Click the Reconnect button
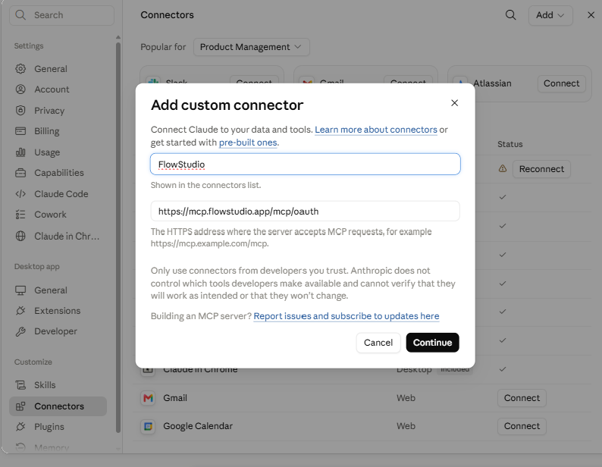Image resolution: width=602 pixels, height=467 pixels. coord(541,169)
